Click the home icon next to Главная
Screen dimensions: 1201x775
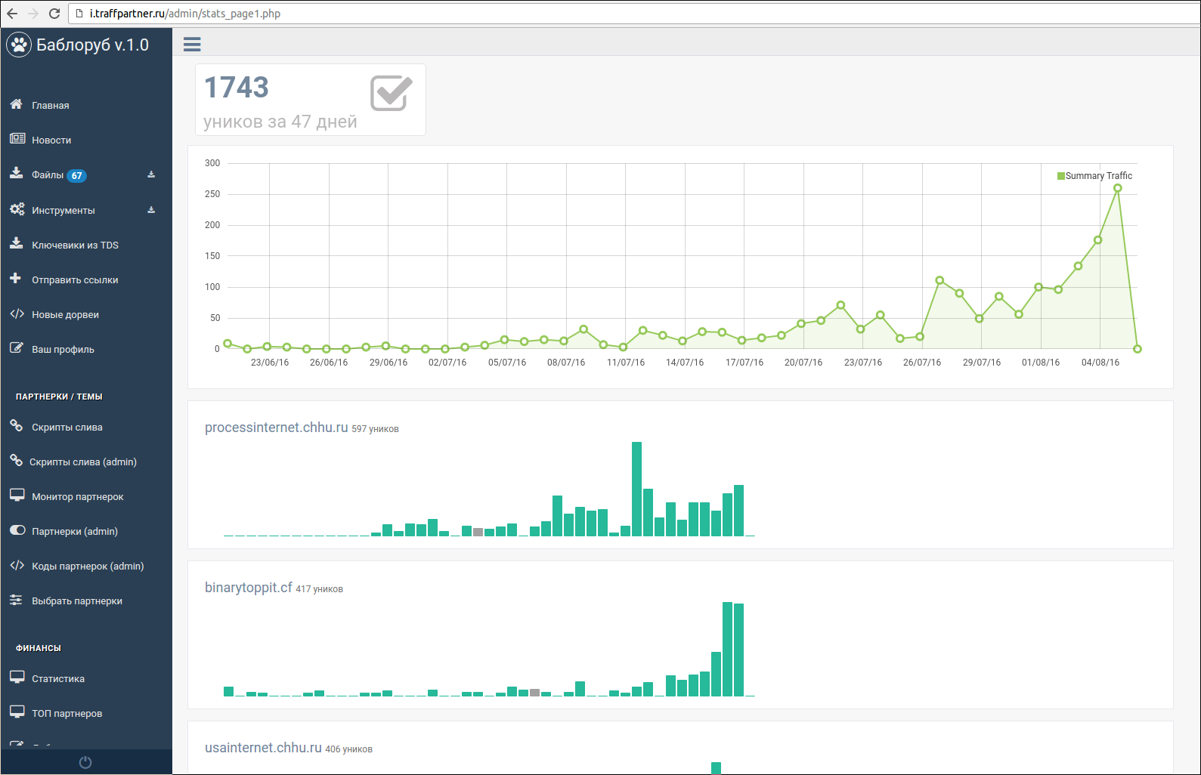coord(16,104)
